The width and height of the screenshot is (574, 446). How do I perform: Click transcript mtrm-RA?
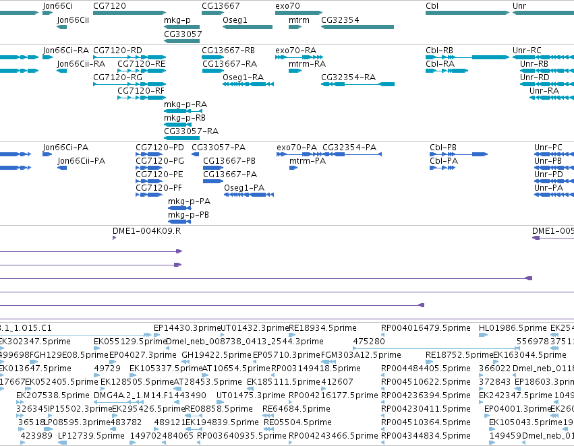tap(307, 63)
